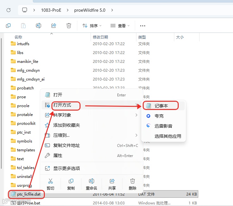
Task: Sort by the 修改日期 column header
Action: click(x=100, y=37)
